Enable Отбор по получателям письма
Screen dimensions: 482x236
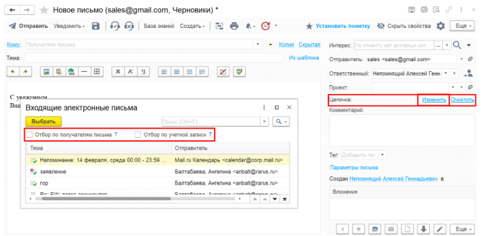click(x=29, y=135)
